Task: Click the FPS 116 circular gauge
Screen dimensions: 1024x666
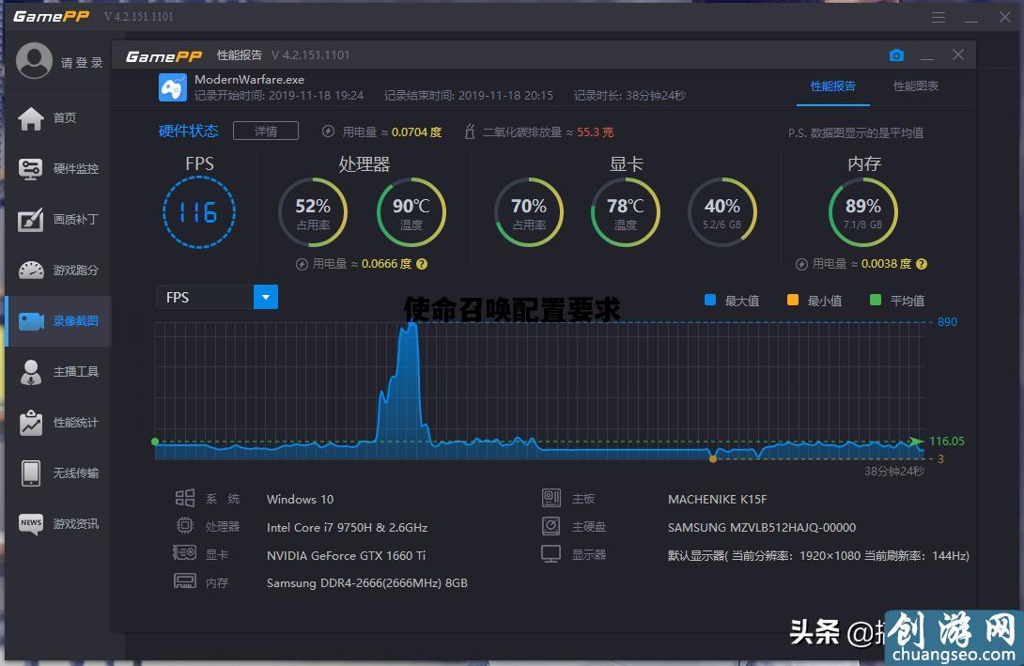Action: pyautogui.click(x=198, y=213)
